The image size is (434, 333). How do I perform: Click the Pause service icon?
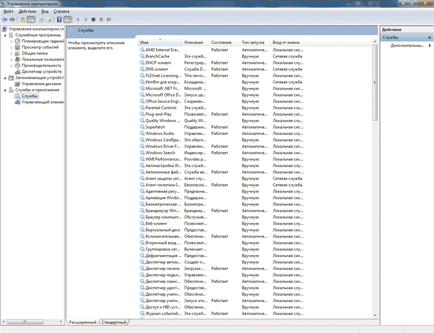pos(101,20)
